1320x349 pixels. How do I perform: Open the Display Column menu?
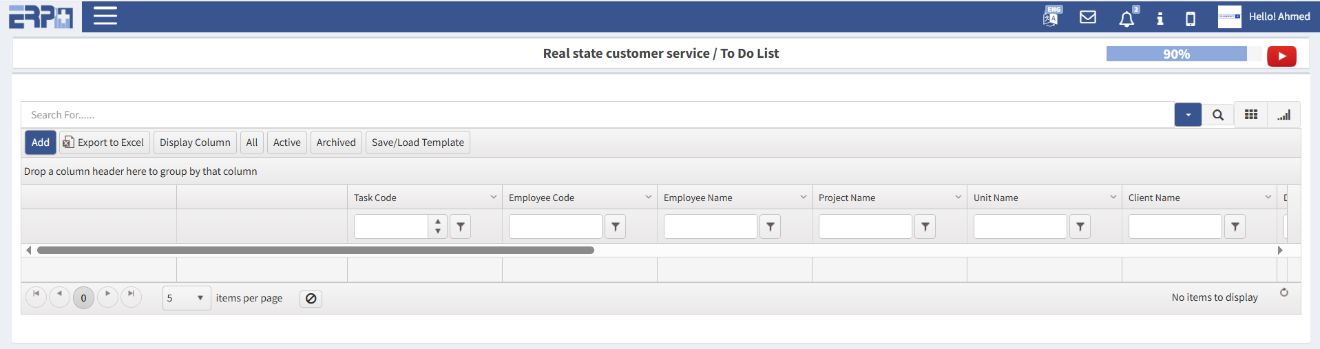point(195,142)
